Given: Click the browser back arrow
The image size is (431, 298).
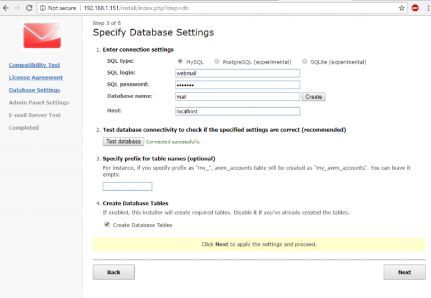Looking at the screenshot, I should pos(6,8).
